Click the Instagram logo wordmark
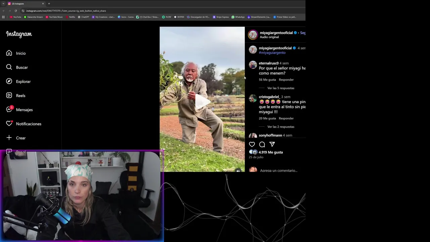Image resolution: width=430 pixels, height=242 pixels. [x=19, y=34]
